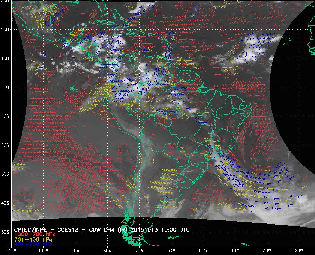Screen dimensions: 315x255
Task: Click the 10N latitude label
Action: tap(5, 58)
